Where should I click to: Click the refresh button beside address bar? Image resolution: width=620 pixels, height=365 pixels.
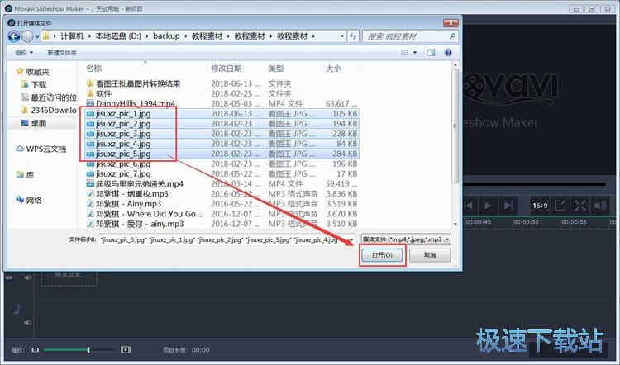click(x=353, y=36)
